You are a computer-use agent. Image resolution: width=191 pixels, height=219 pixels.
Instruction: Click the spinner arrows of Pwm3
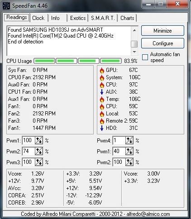pos(39,162)
